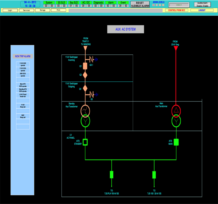
Task: Click the Q3.1 earthing switch symbol
Action: pyautogui.click(x=92, y=60)
